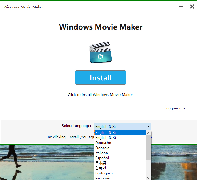Select Italiano in the language list
This screenshot has width=197, height=180.
pyautogui.click(x=120, y=153)
